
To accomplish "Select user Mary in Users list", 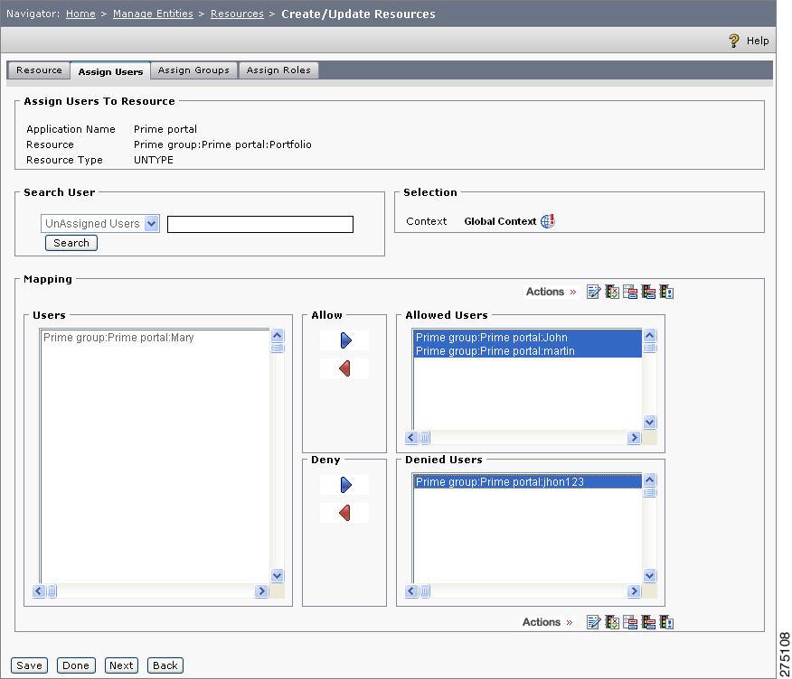I will 155,338.
